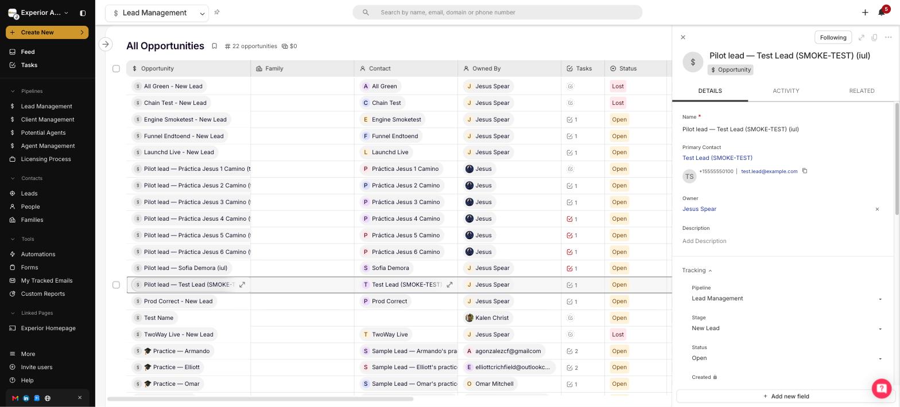Toggle the Following button

click(x=833, y=37)
